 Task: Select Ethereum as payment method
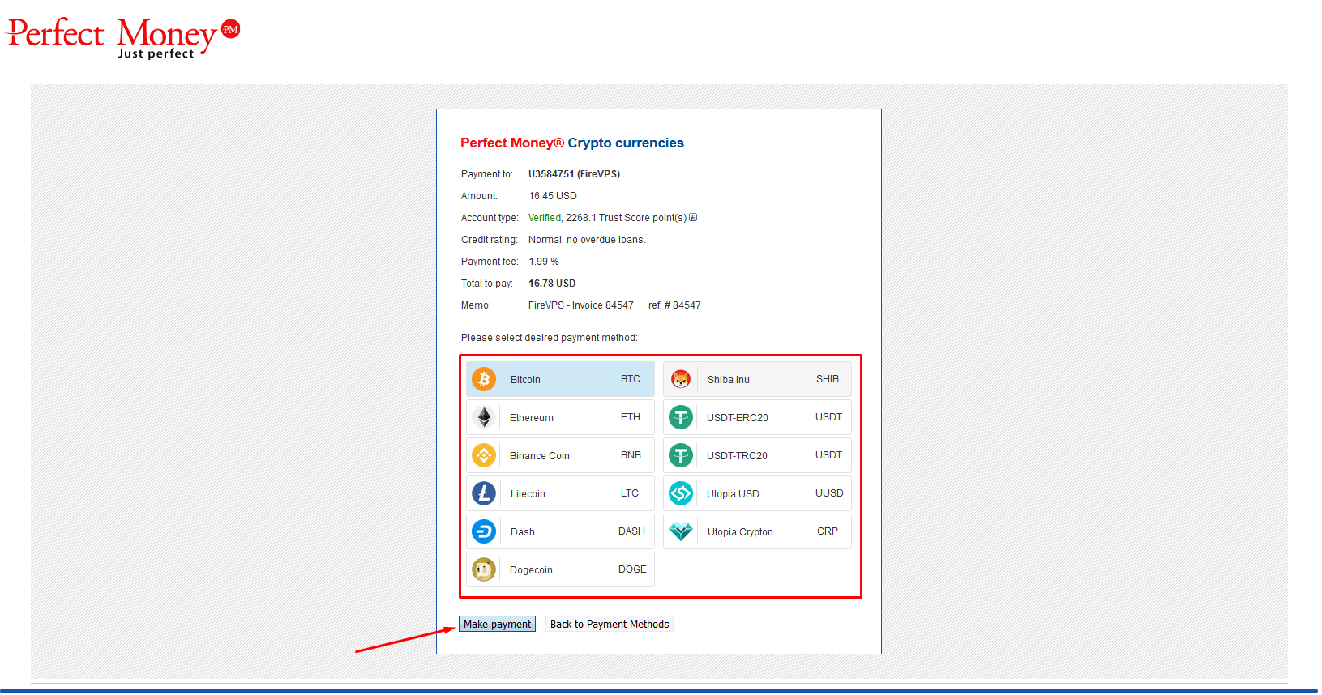560,417
